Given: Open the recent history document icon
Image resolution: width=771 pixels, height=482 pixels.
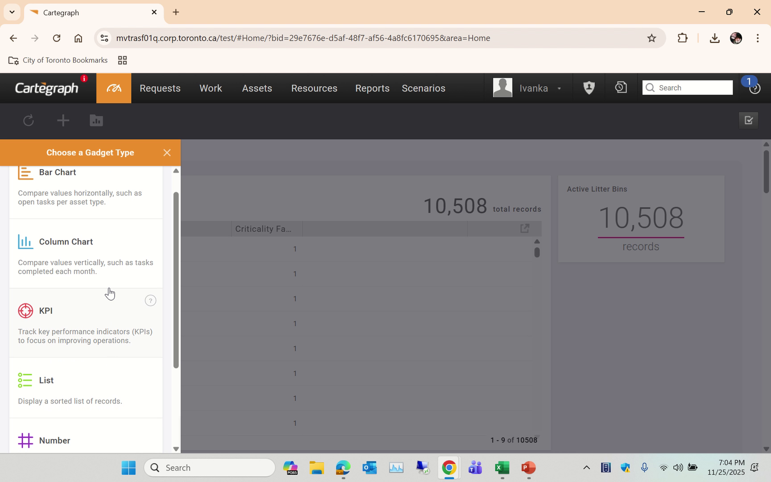Looking at the screenshot, I should click(x=620, y=87).
